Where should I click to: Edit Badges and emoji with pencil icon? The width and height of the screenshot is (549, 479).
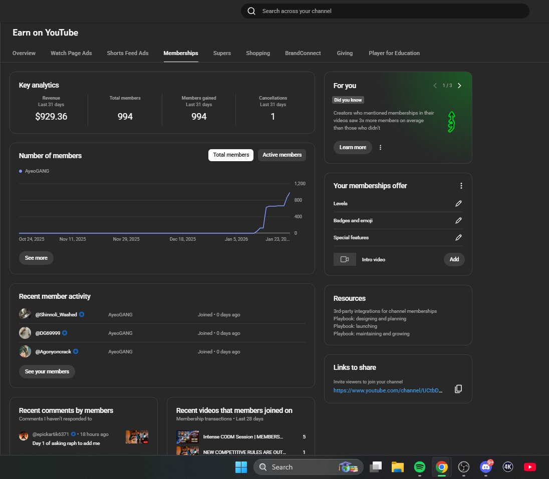pos(458,221)
